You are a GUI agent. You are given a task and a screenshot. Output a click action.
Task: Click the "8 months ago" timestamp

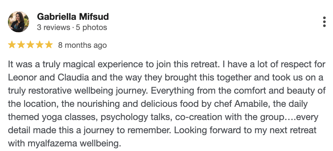point(82,45)
